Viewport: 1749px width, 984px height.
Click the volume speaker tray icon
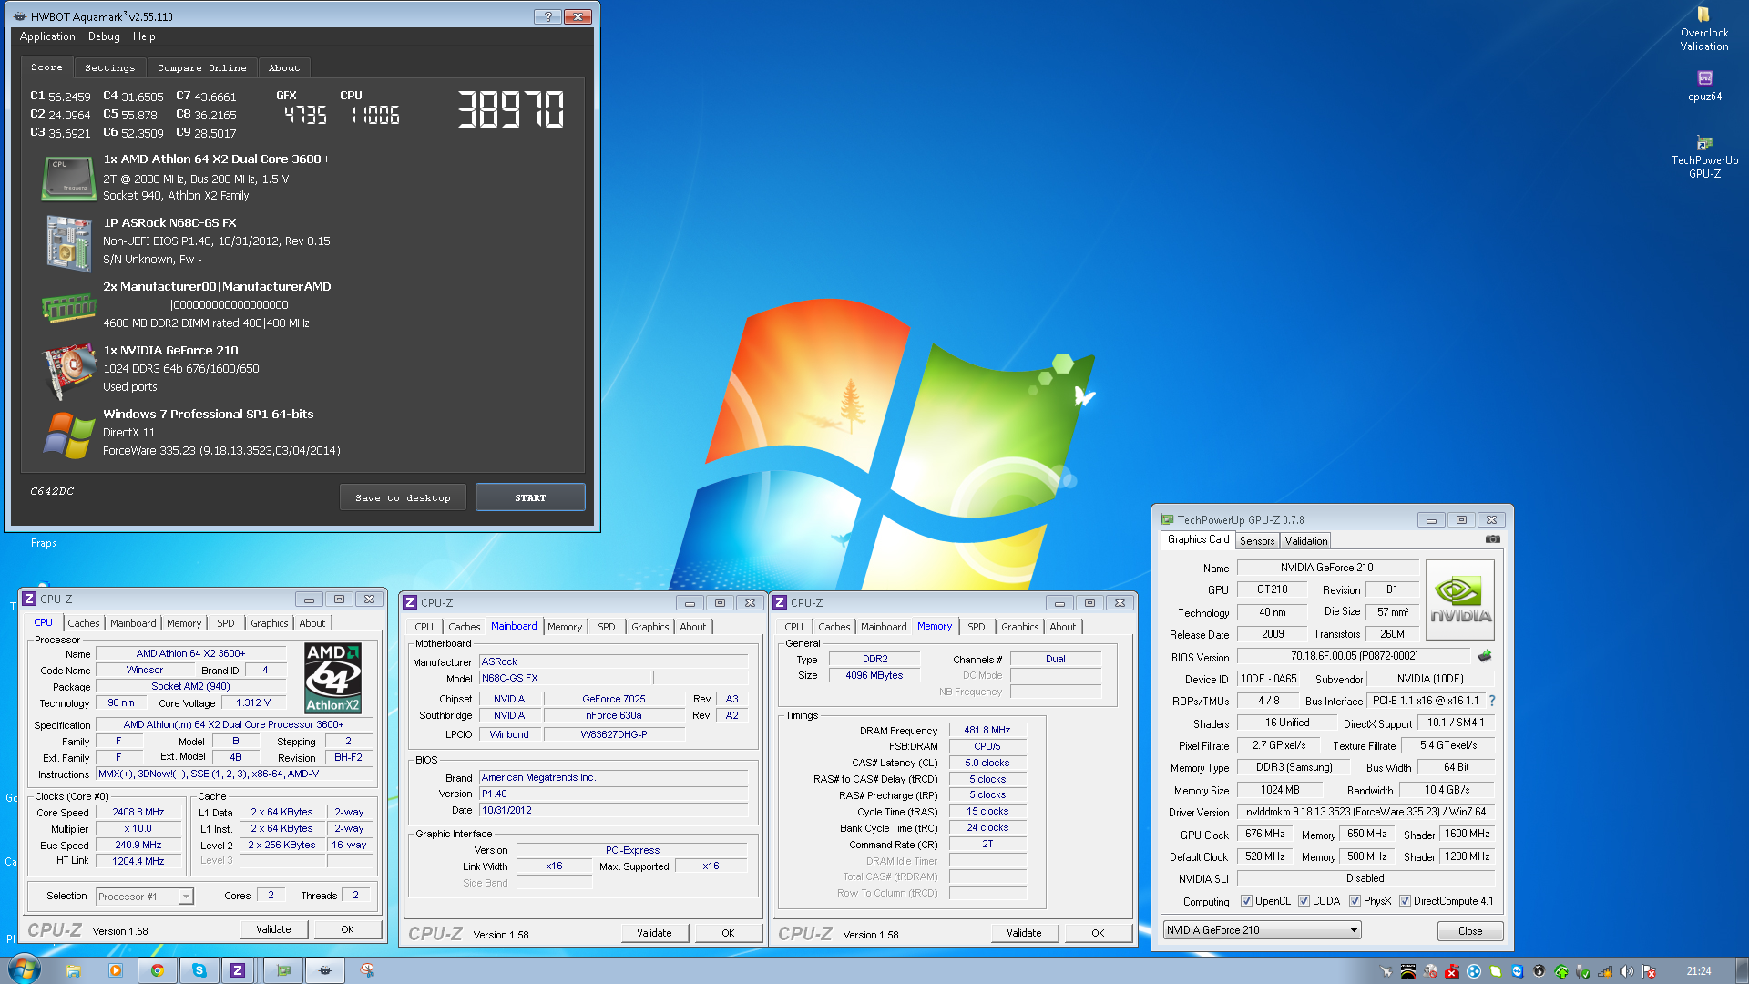click(x=1626, y=971)
